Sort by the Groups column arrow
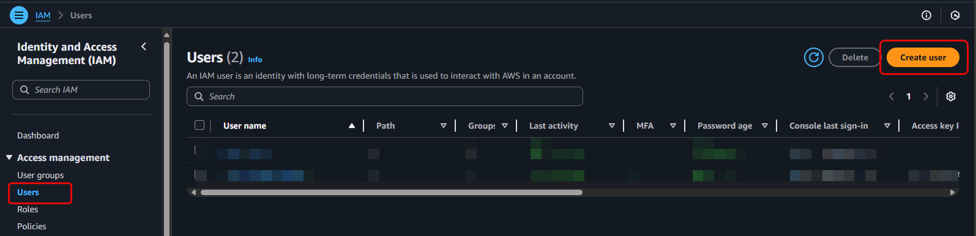 [x=505, y=126]
